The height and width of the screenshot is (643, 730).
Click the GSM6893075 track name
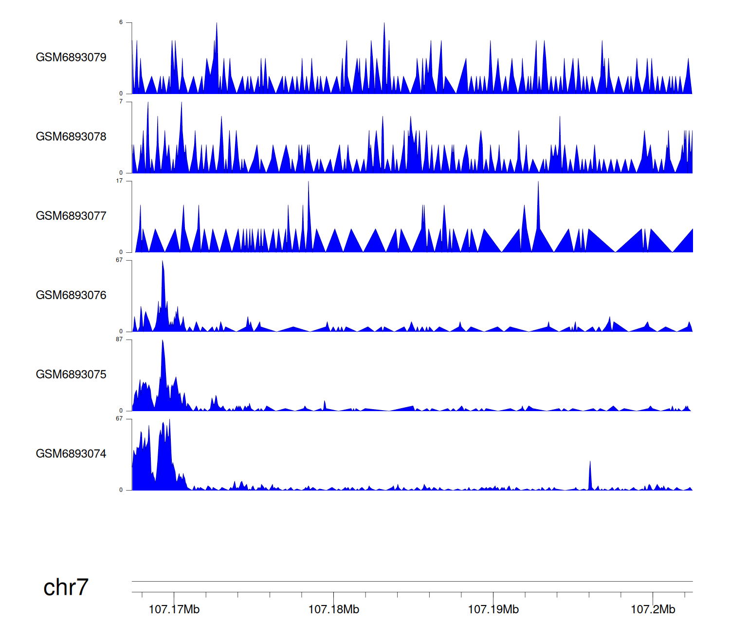pyautogui.click(x=71, y=375)
